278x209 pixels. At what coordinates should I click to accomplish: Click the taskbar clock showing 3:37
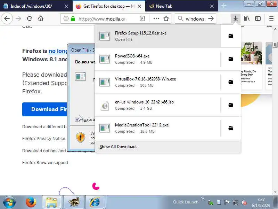tap(261, 202)
